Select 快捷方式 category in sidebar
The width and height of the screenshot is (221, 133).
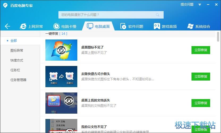17,60
